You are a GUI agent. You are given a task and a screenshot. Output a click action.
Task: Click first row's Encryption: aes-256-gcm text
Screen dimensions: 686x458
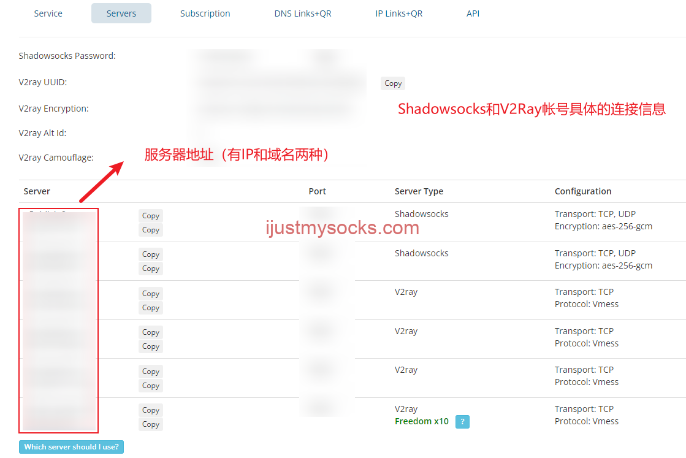click(603, 226)
